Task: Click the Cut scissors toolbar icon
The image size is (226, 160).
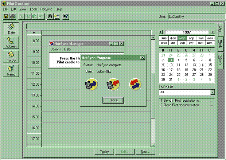Action: tap(22, 16)
